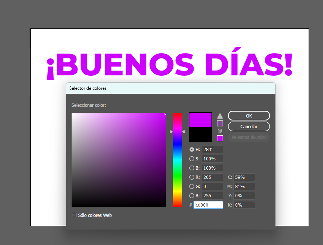Click the Cancelar button
323x245 pixels.
click(249, 126)
